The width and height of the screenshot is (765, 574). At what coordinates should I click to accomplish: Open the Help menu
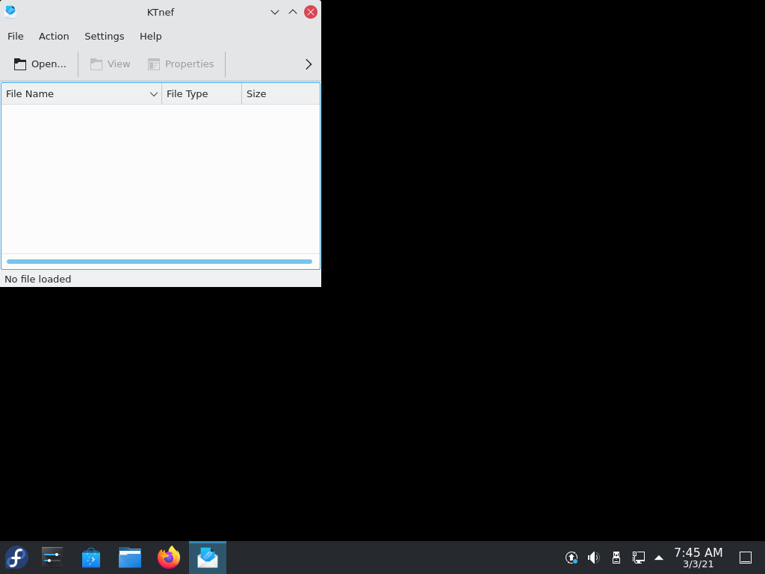[150, 36]
